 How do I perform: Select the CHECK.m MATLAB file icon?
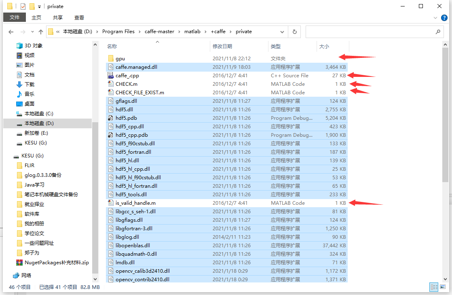111,84
